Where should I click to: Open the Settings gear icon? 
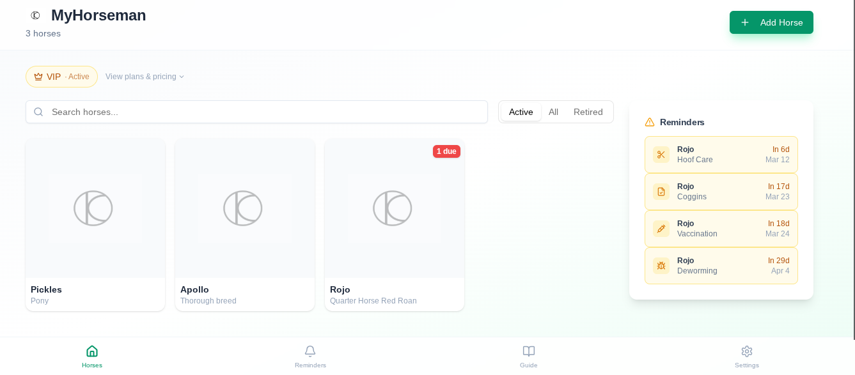click(747, 351)
